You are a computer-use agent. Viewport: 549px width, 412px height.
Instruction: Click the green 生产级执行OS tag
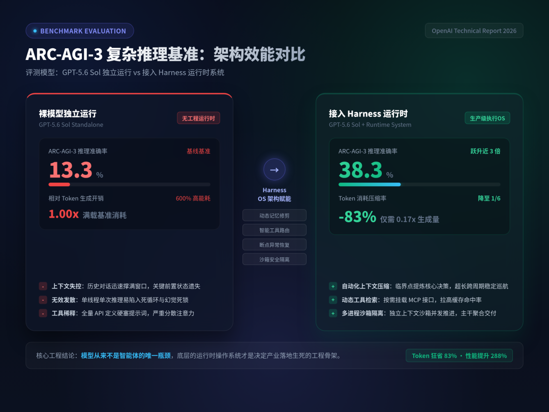coord(487,119)
